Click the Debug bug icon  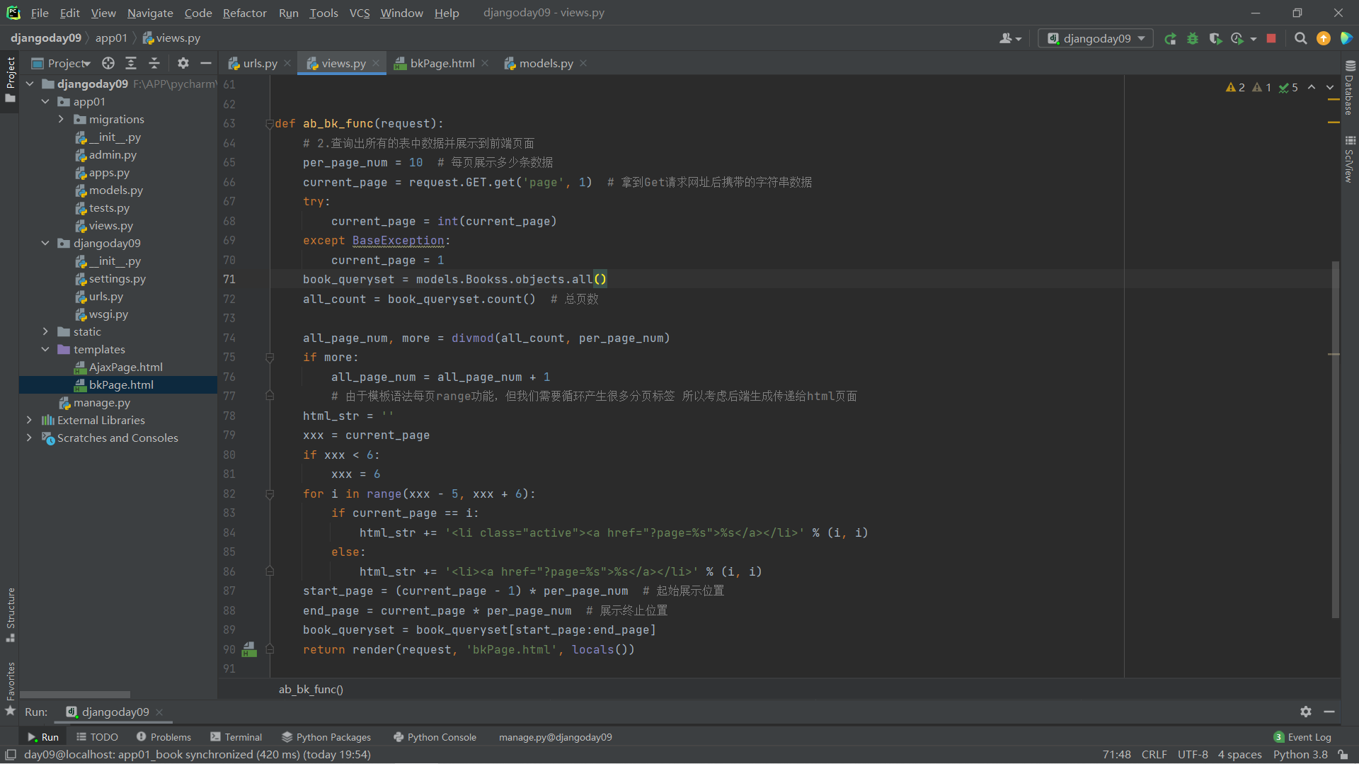point(1193,39)
